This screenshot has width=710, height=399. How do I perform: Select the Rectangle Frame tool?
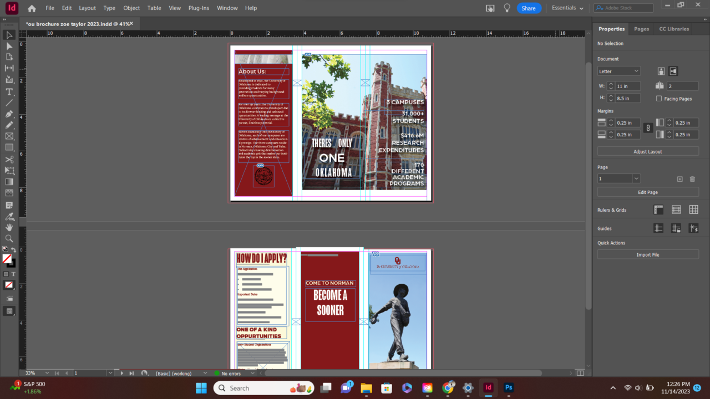coord(9,136)
